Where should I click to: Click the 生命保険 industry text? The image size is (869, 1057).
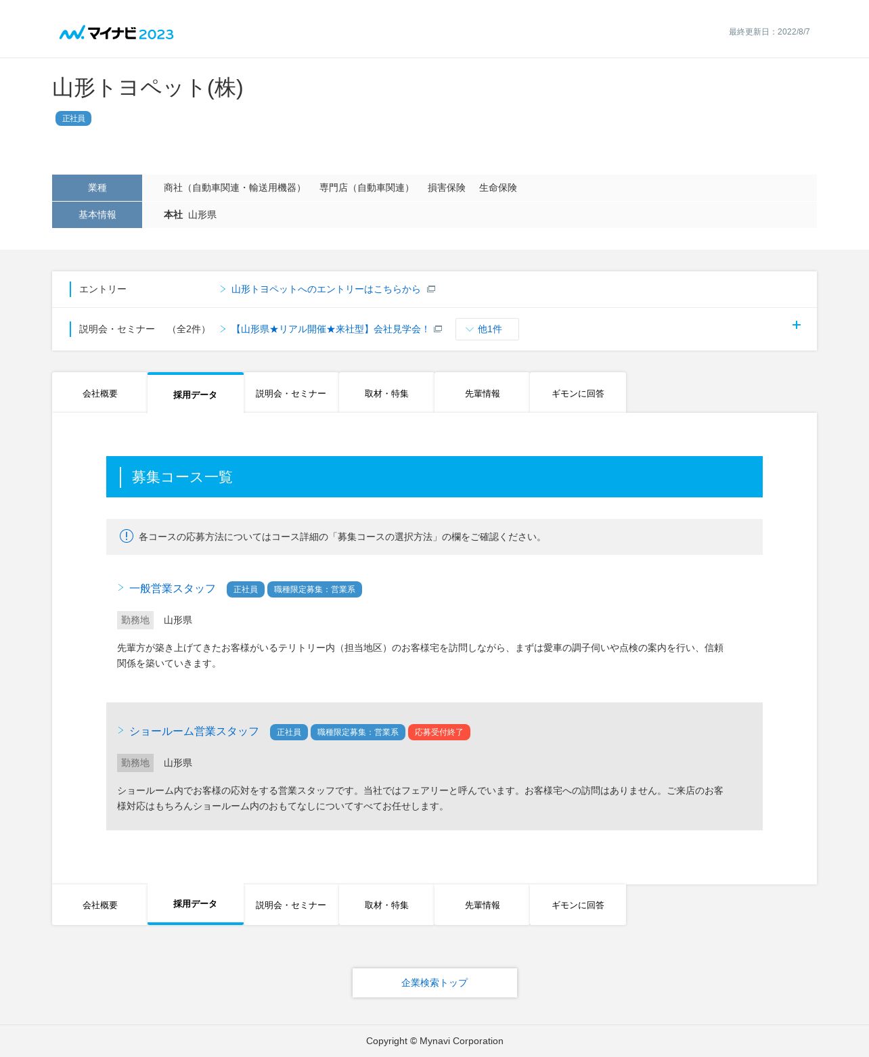coord(498,187)
